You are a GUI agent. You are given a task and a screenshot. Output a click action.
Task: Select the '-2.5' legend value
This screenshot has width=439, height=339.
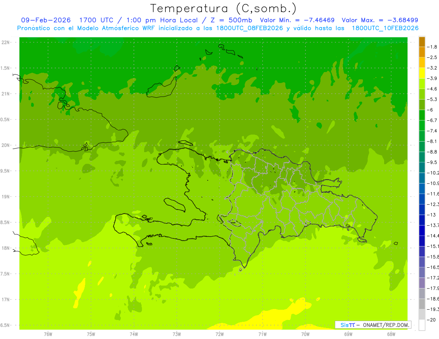tap(432, 57)
